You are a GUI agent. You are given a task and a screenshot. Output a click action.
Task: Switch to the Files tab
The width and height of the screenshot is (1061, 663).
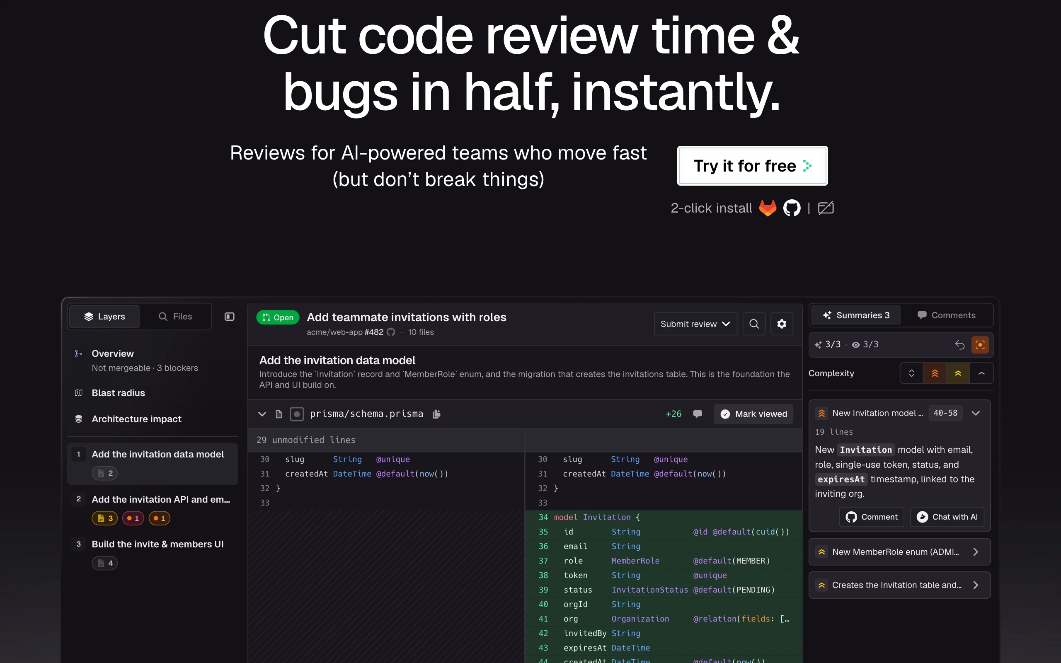(175, 317)
